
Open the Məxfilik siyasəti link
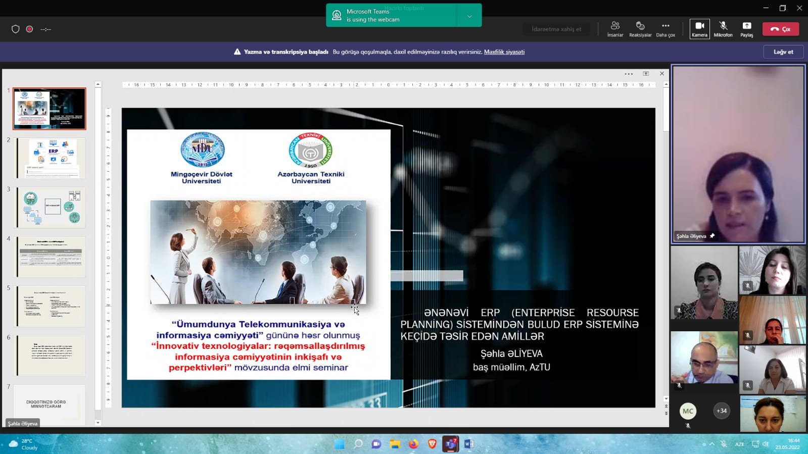coord(504,52)
